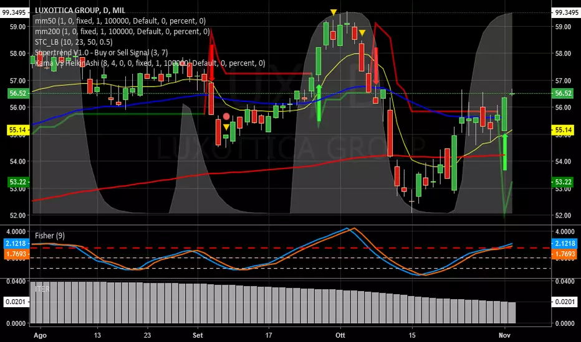Viewport: 581px width, 342px height.
Task: Select the mm200 indicator legend line
Action: pos(122,32)
